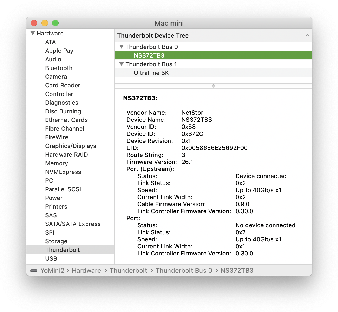Viewport: 338px width, 312px height.
Task: Click the Mac mini icon in path bar
Action: (x=34, y=270)
